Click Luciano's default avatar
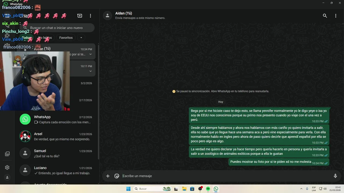 coord(25,170)
